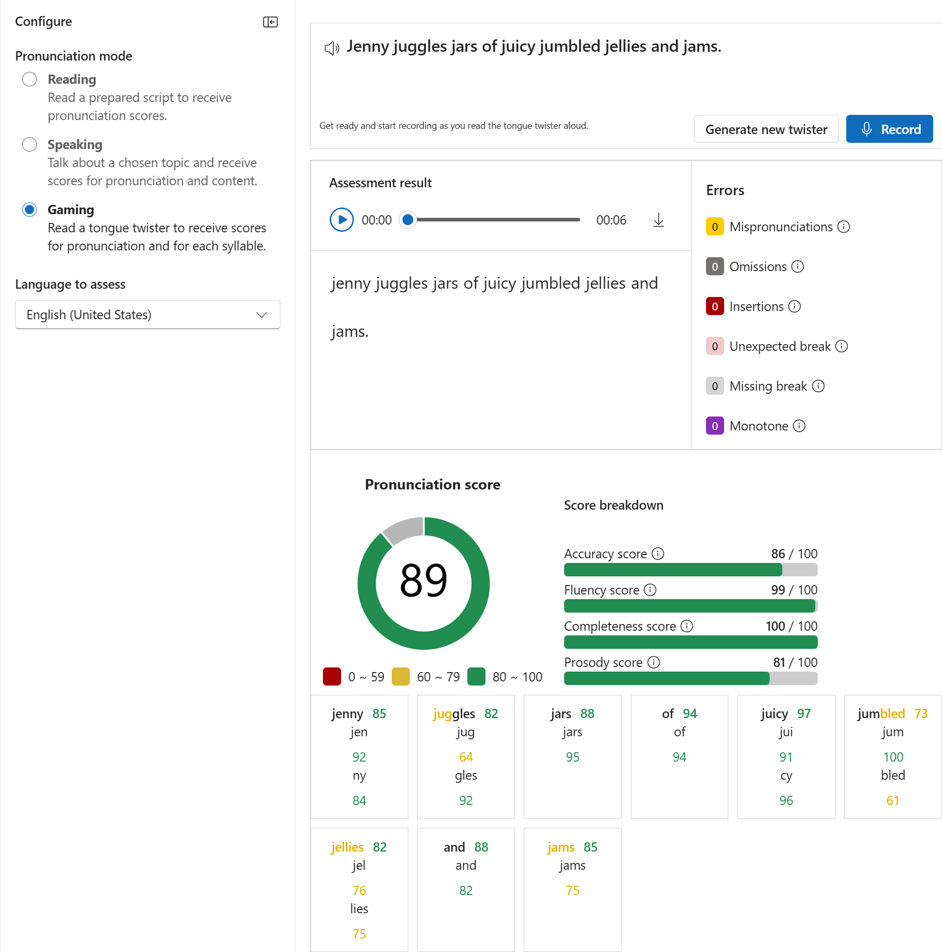
Task: Click the 'Assessment result' heading
Action: 380,183
